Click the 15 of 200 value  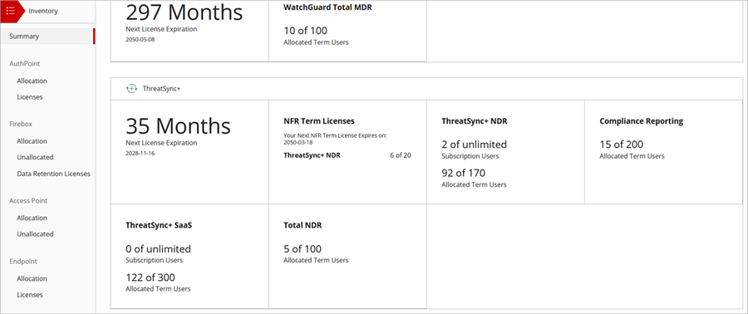(x=621, y=145)
